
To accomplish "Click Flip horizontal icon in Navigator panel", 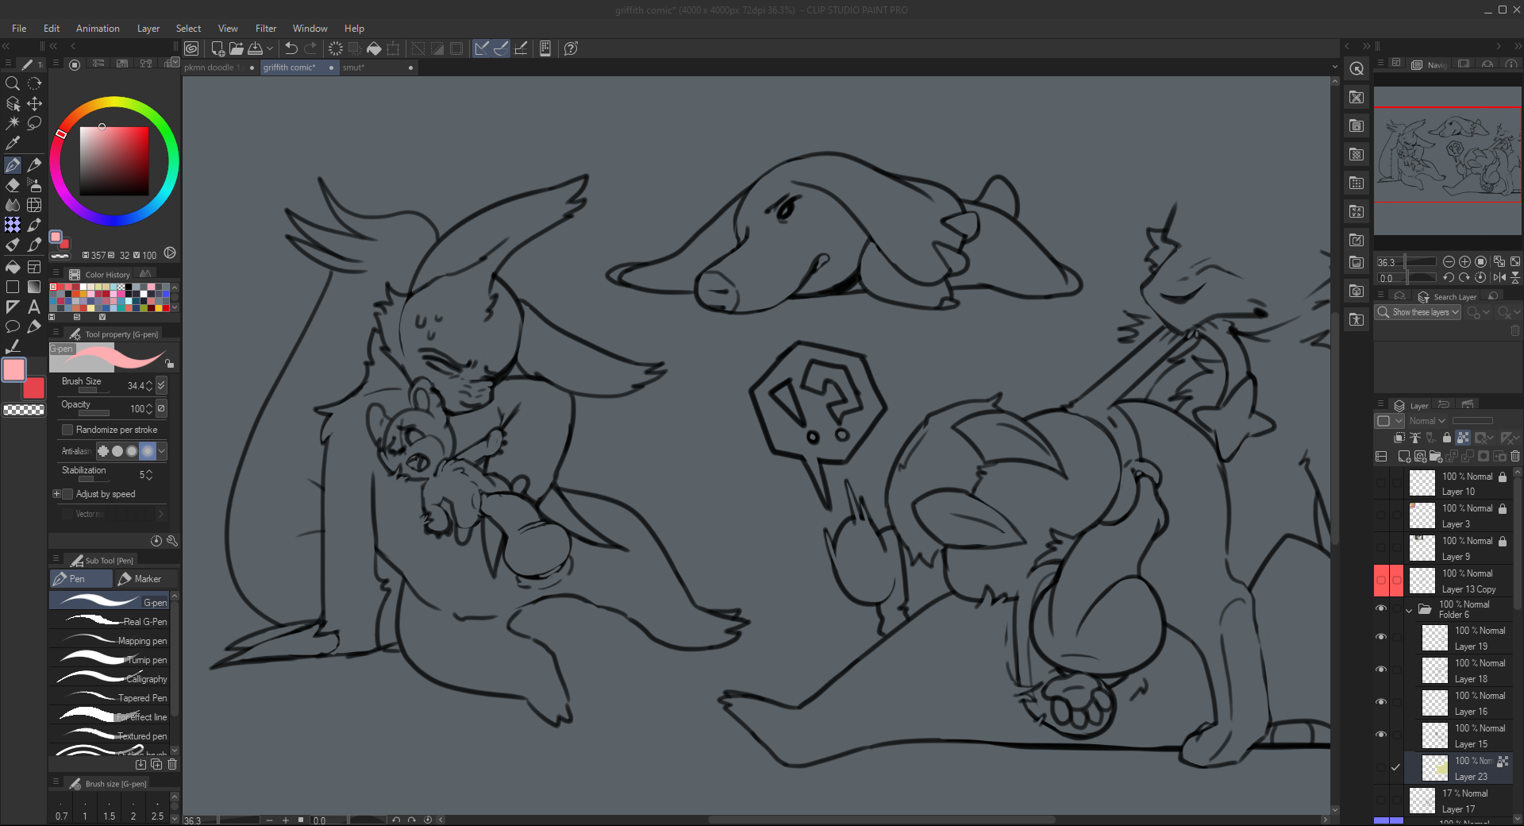I will pyautogui.click(x=1499, y=277).
